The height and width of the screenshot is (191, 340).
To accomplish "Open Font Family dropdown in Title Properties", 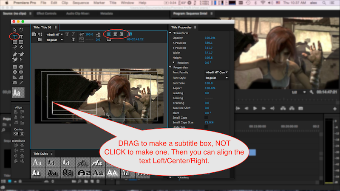I will click(216, 72).
